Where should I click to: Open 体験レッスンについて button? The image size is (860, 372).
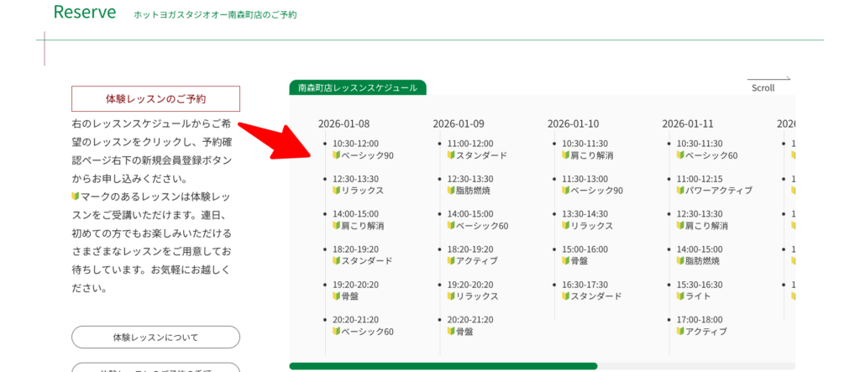pos(155,338)
